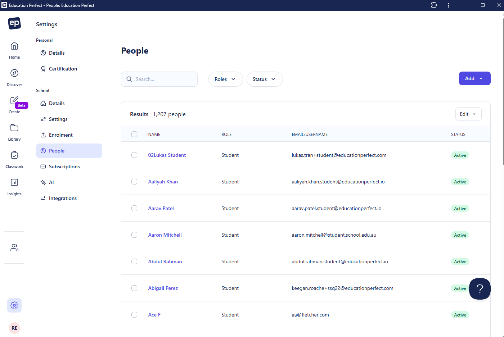504x337 pixels.
Task: Open Aarav Patel profile link
Action: 161,208
